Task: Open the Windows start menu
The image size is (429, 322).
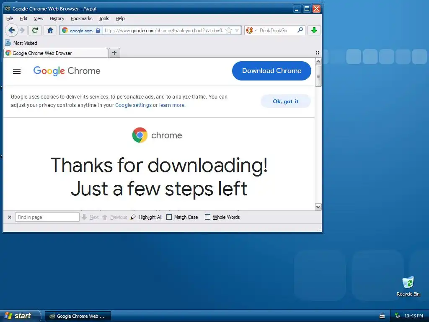Action: point(20,316)
